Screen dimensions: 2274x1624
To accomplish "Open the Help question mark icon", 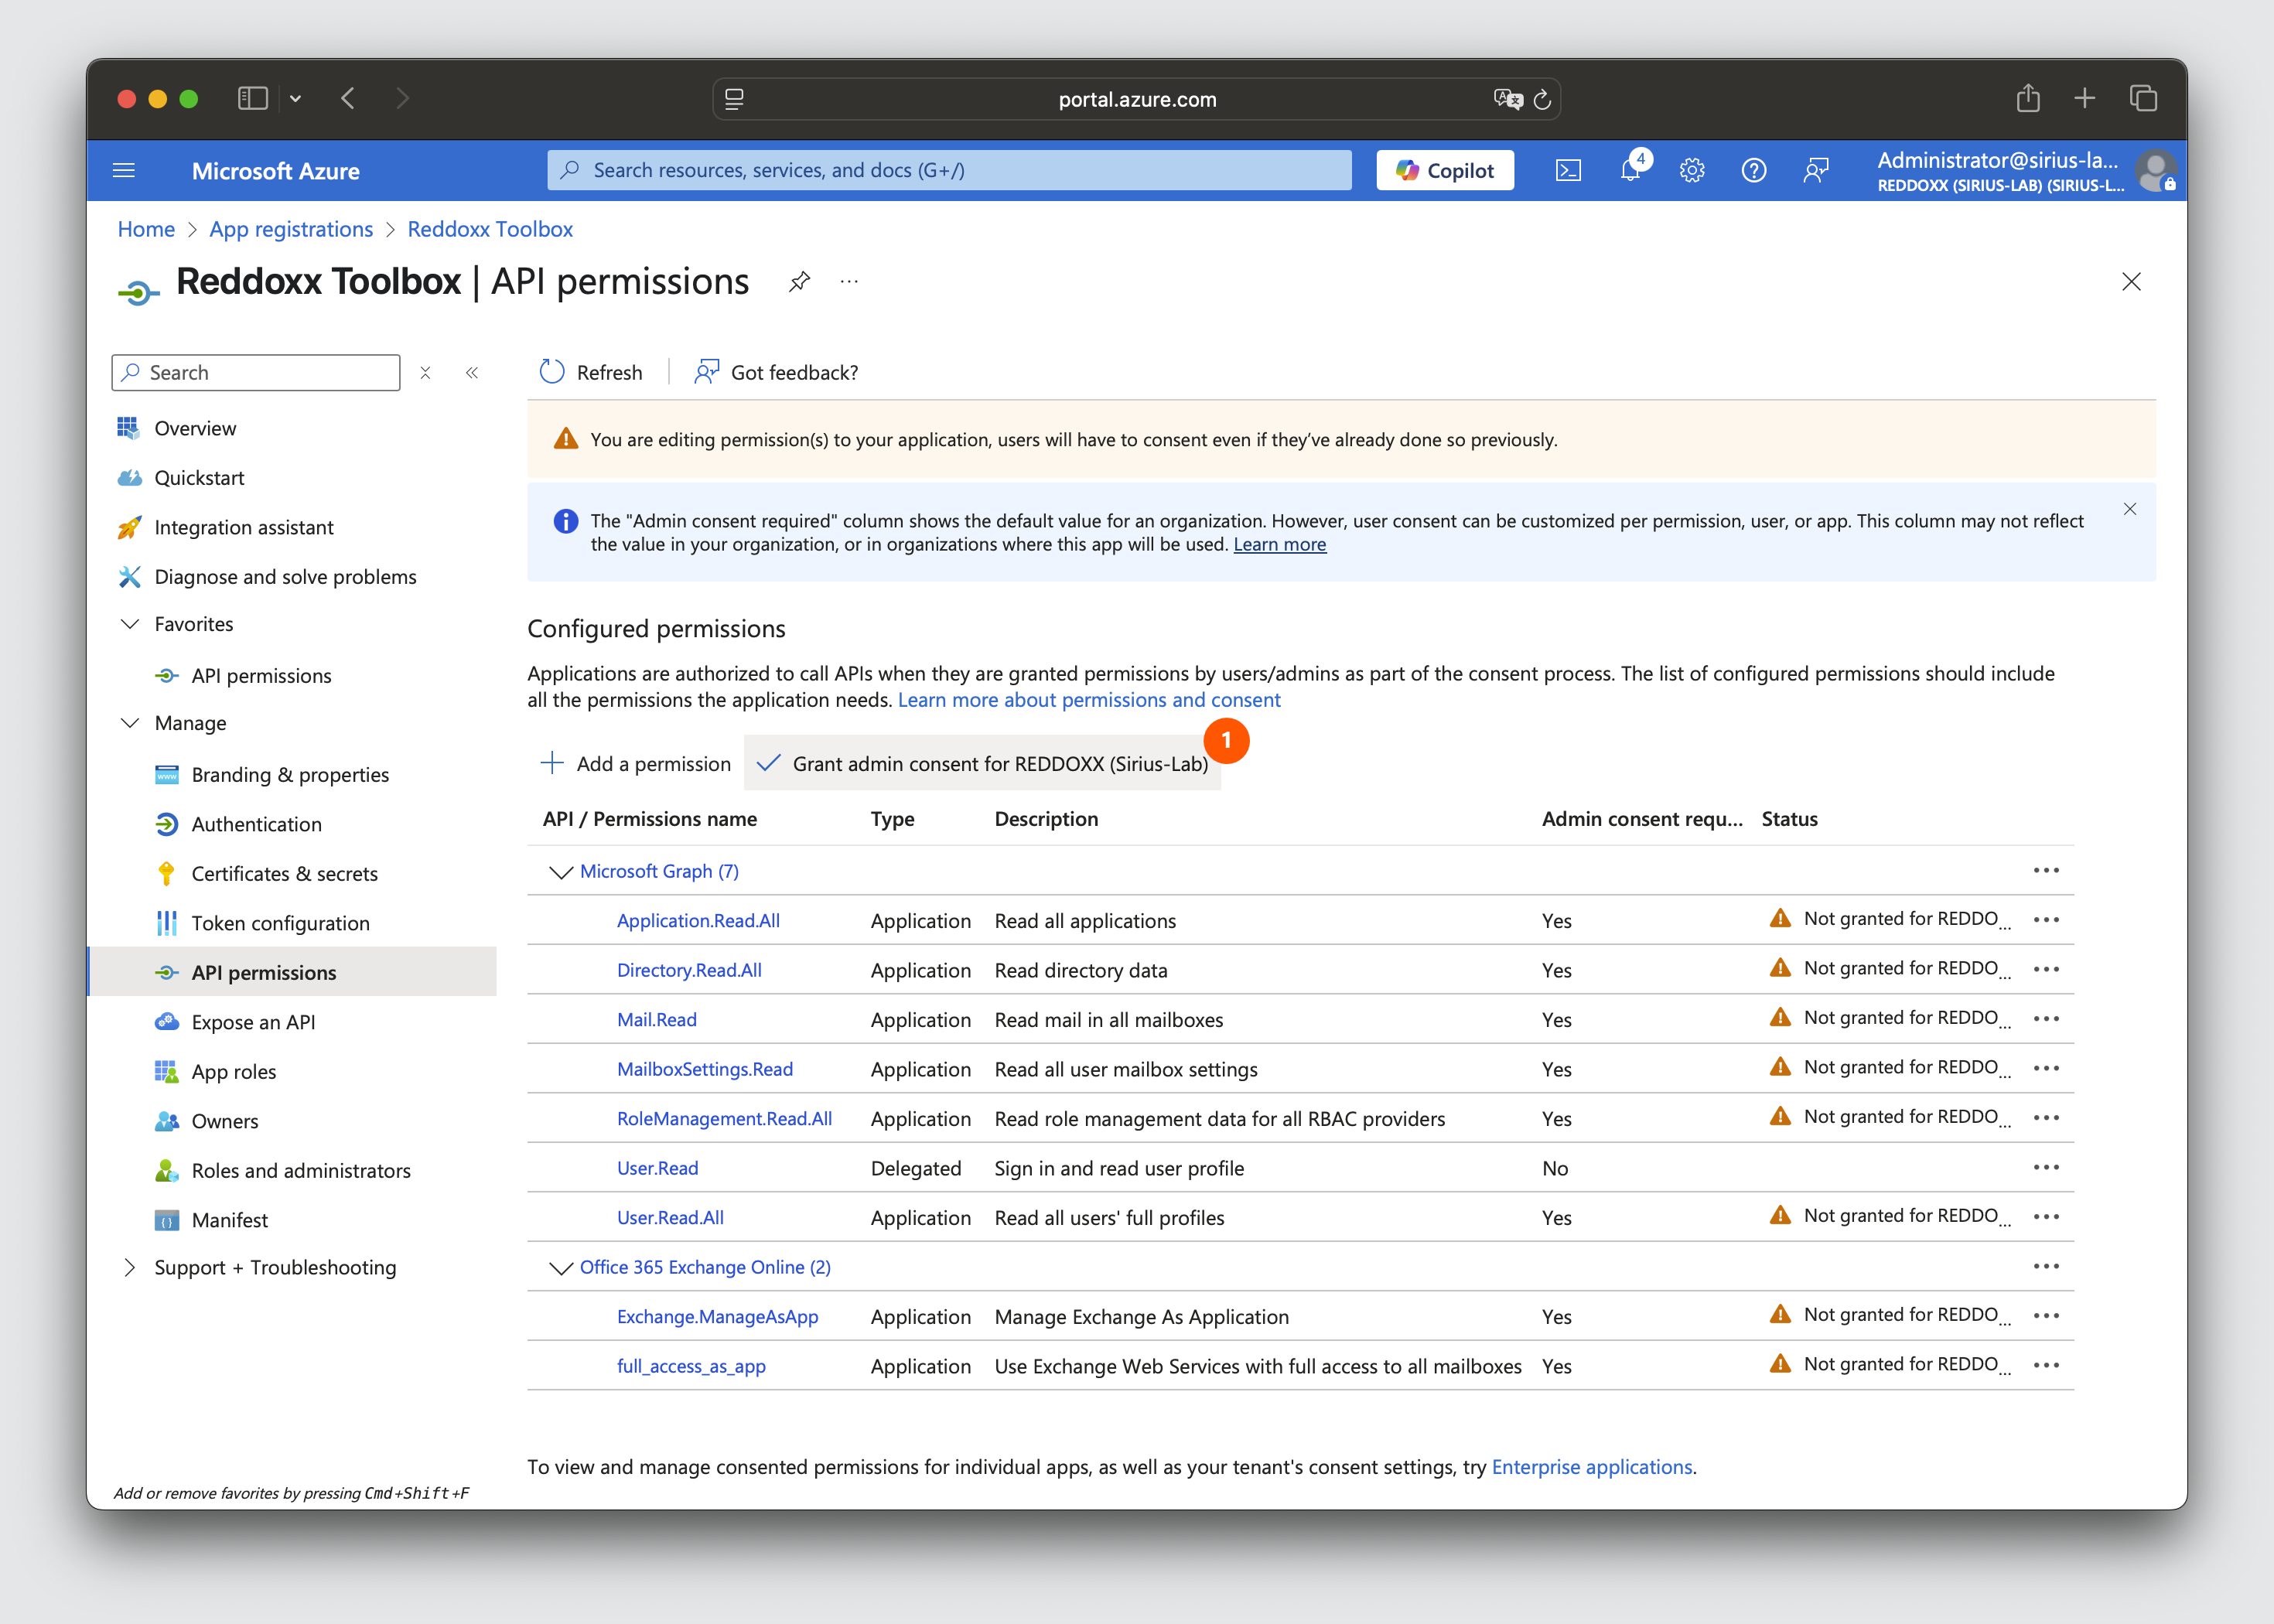I will (1754, 170).
